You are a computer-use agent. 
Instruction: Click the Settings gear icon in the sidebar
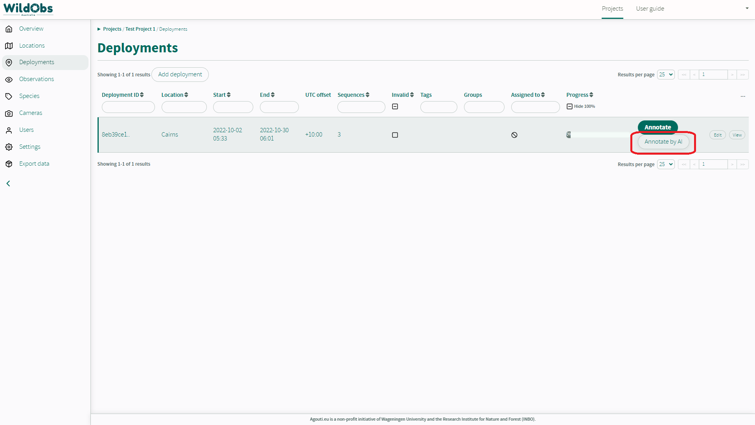point(9,147)
